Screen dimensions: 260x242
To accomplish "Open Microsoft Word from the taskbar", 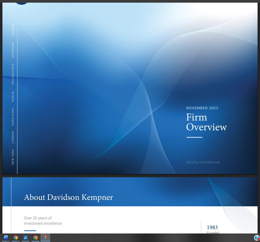I will 6,237.
